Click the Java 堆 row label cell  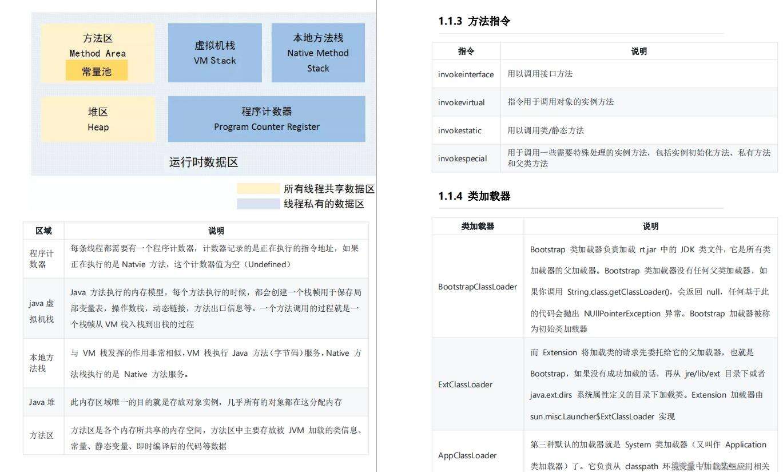tap(43, 402)
